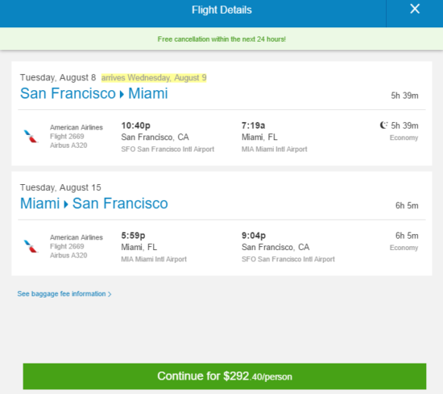Click American Airlines logo on return flight

click(31, 246)
